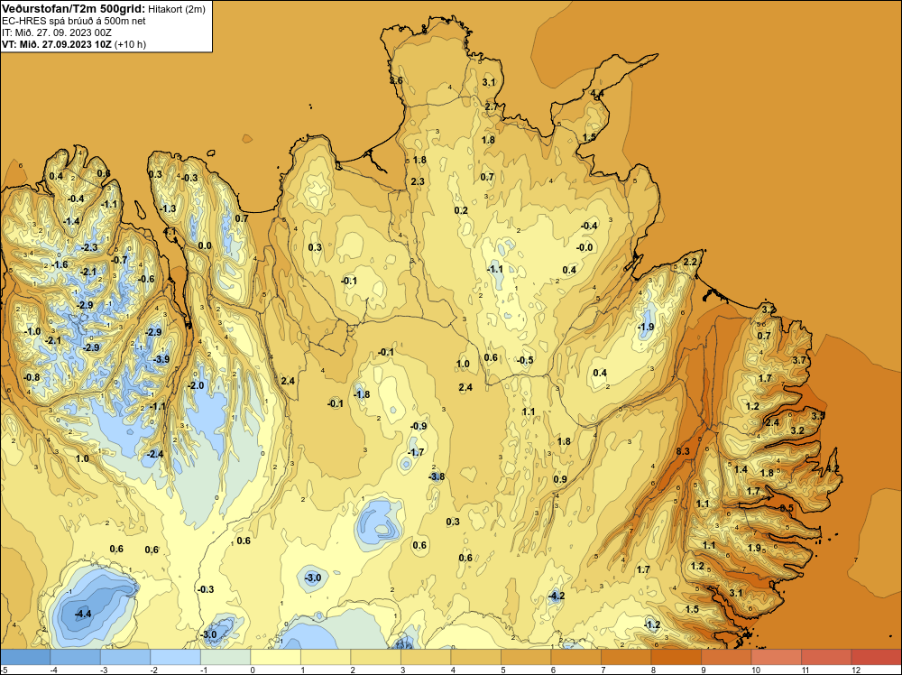This screenshot has width=902, height=675.
Task: Click the 3.6 value at the north coast
Action: click(396, 80)
